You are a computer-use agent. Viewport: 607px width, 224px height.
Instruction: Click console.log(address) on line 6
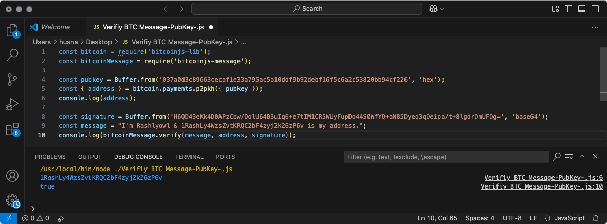[x=98, y=98]
